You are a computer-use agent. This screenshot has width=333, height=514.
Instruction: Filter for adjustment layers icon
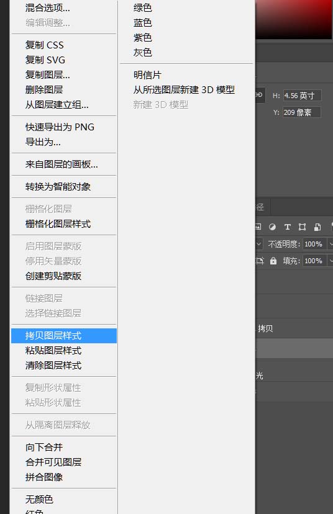pyautogui.click(x=272, y=227)
